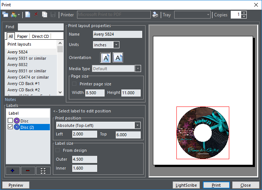This screenshot has height=190, width=262.
Task: Switch to the All tab
Action: [11, 36]
